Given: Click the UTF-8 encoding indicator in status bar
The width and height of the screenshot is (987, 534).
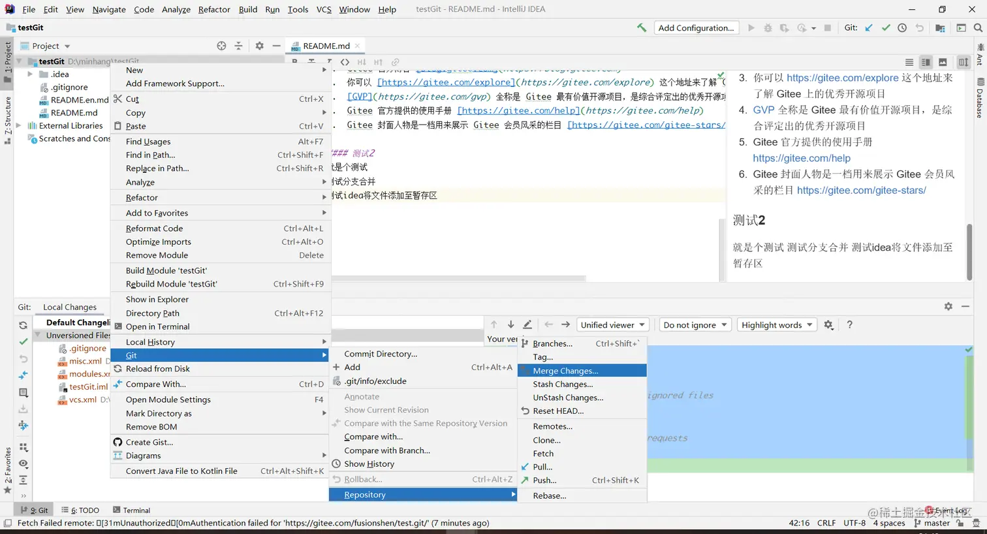Looking at the screenshot, I should (854, 523).
